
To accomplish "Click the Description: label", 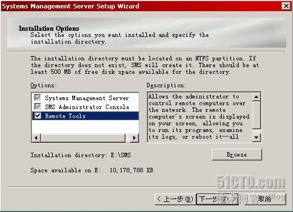I will point(166,85).
